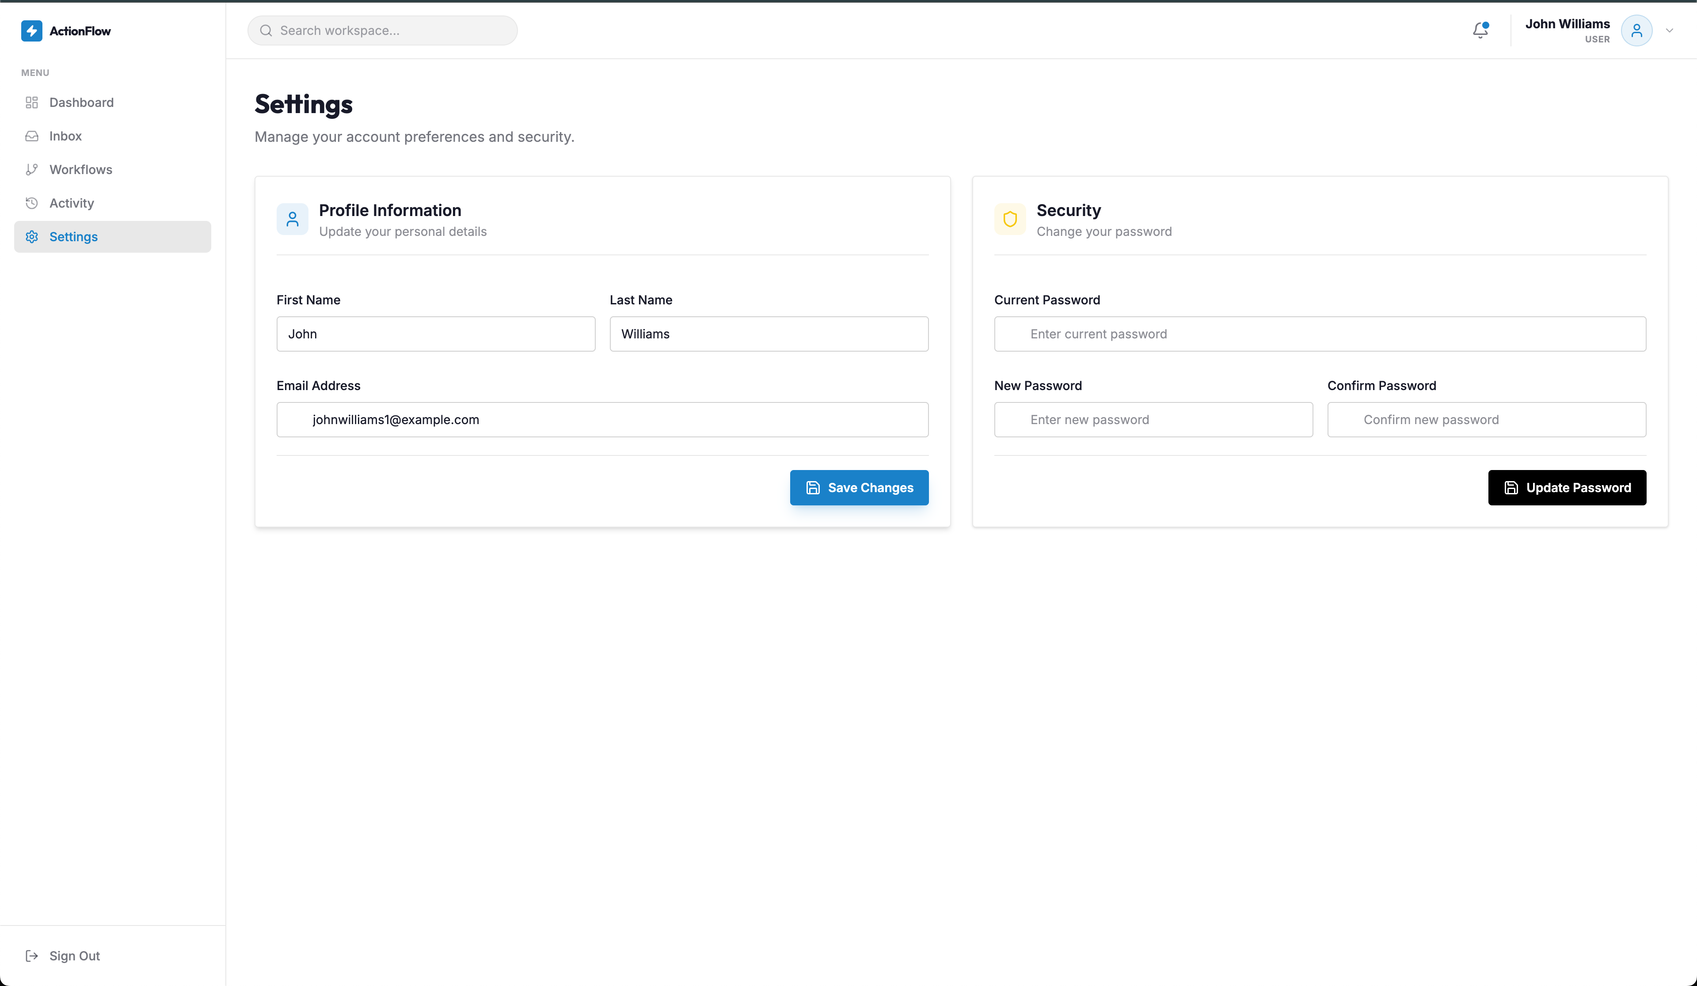Click the Activity history icon
Viewport: 1697px width, 986px height.
(x=32, y=203)
